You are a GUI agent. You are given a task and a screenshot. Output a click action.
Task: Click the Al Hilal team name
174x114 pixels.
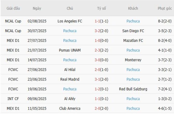pos(70,70)
